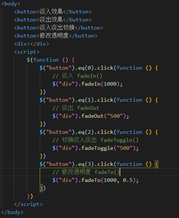Viewport: 179px width, 218px height.
Task: Click the opening body tag
Action: [x=11, y=4]
